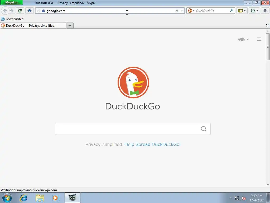Viewport: 270px width, 203px height.
Task: Go to the Home page icon
Action: coord(30,11)
